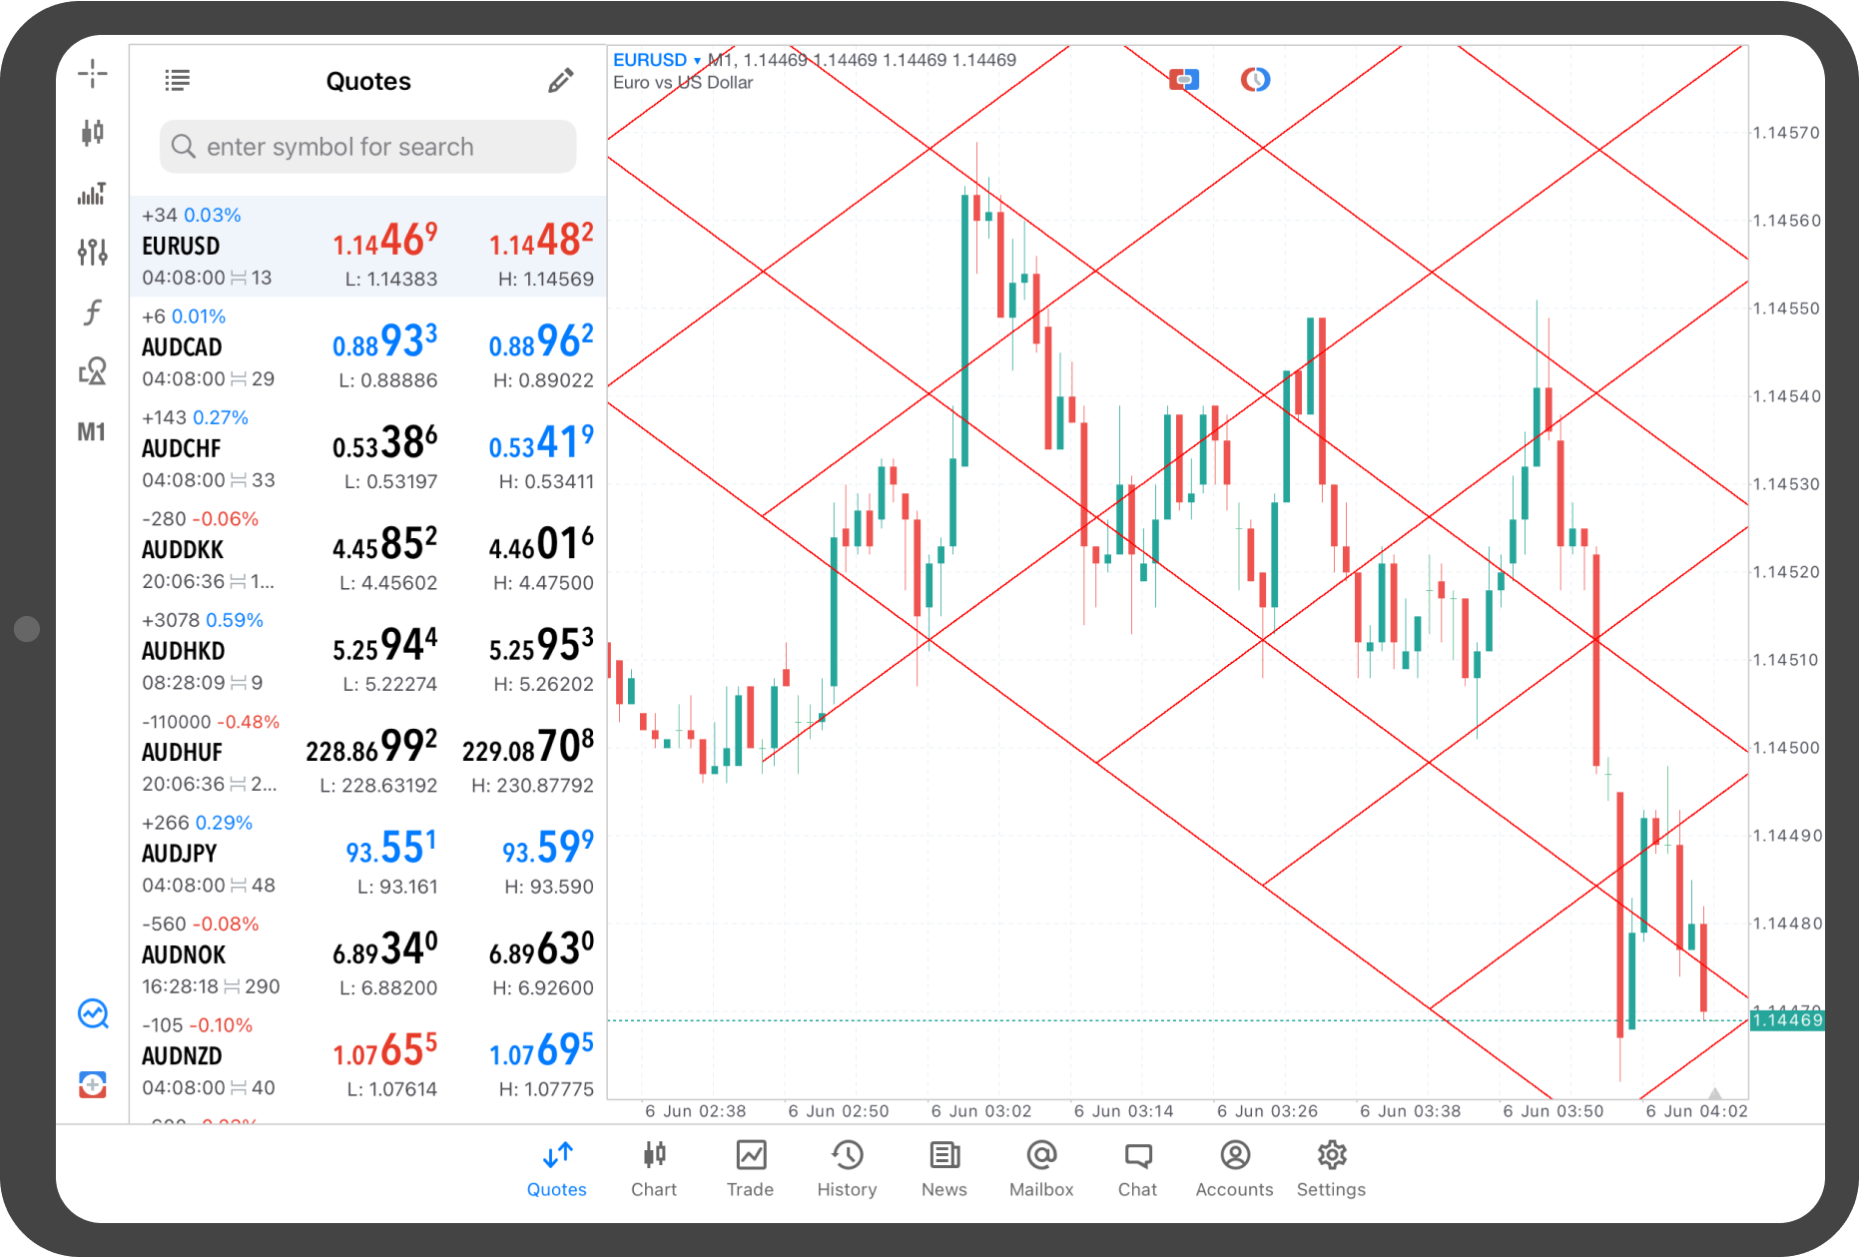1859x1257 pixels.
Task: Click the scroll-to-end triangle on chart
Action: [1715, 1093]
